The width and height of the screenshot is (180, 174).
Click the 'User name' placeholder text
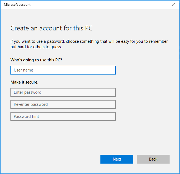(x=23, y=70)
